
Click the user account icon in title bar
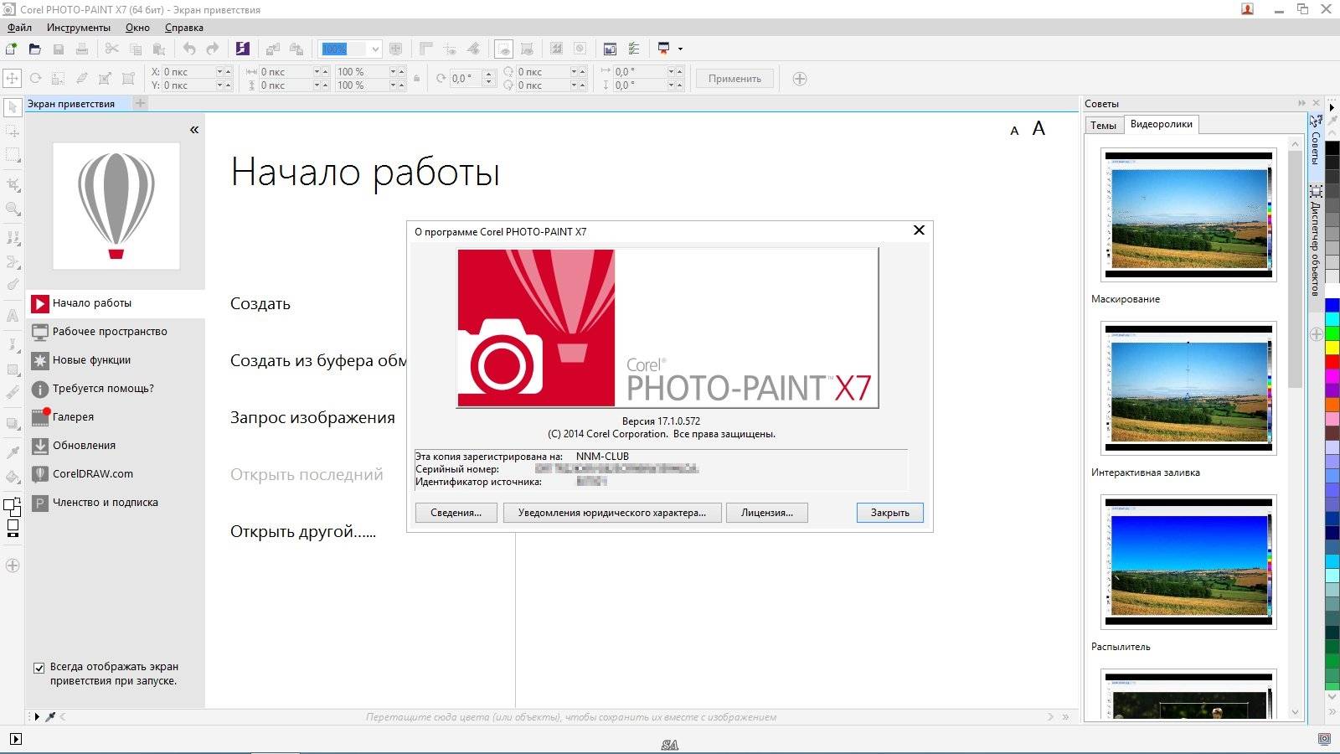coord(1247,9)
